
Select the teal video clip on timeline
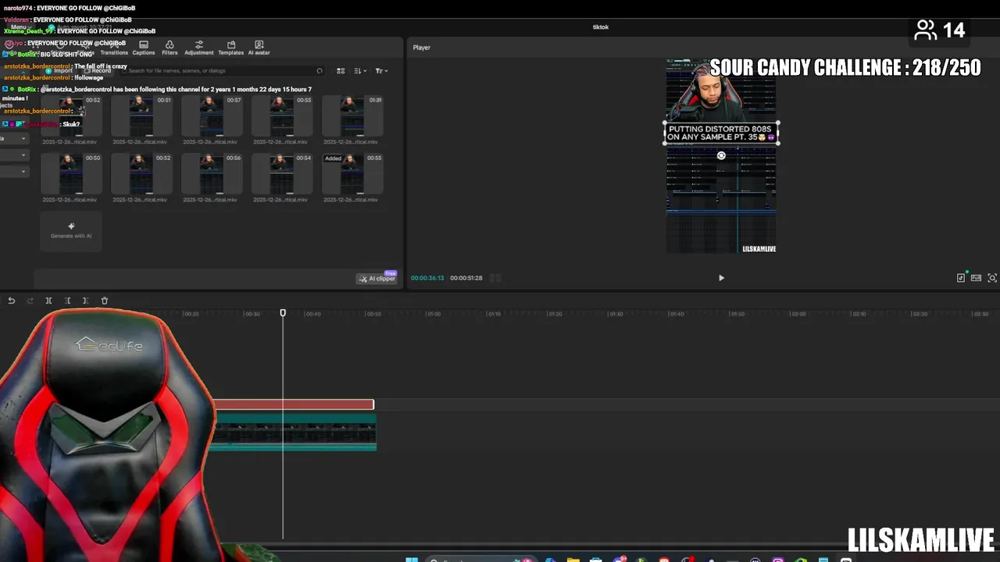click(295, 432)
